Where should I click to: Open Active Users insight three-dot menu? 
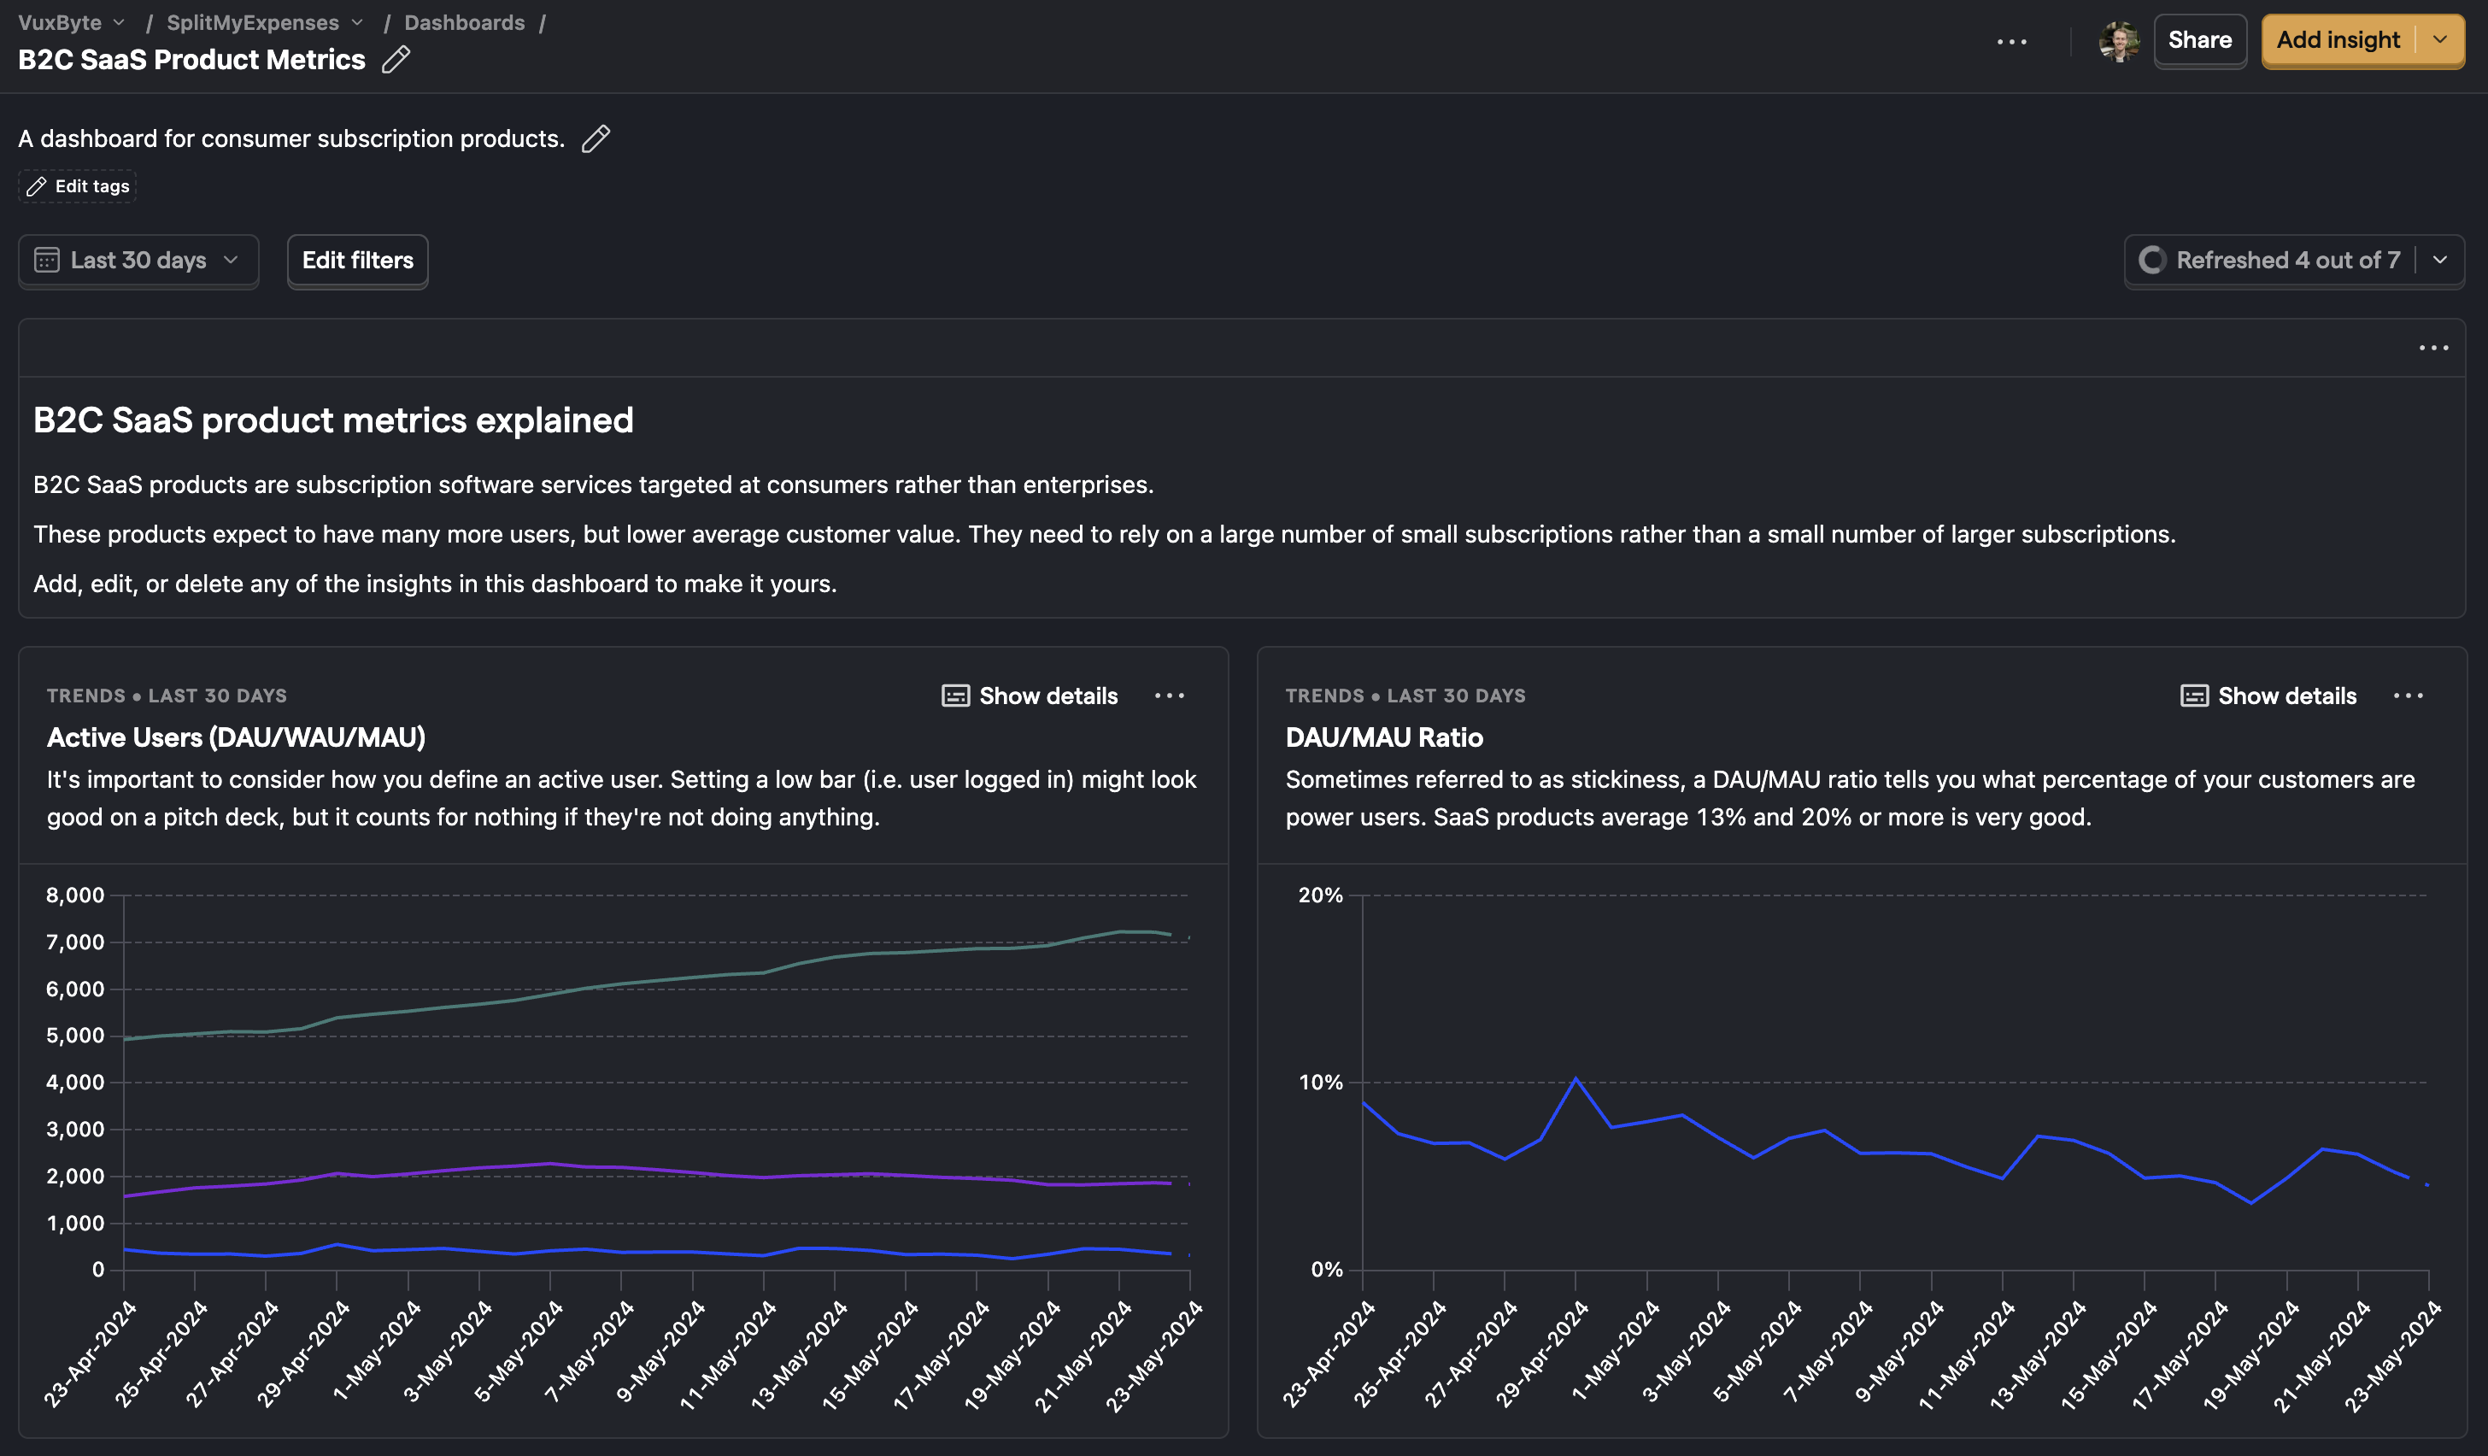1170,696
